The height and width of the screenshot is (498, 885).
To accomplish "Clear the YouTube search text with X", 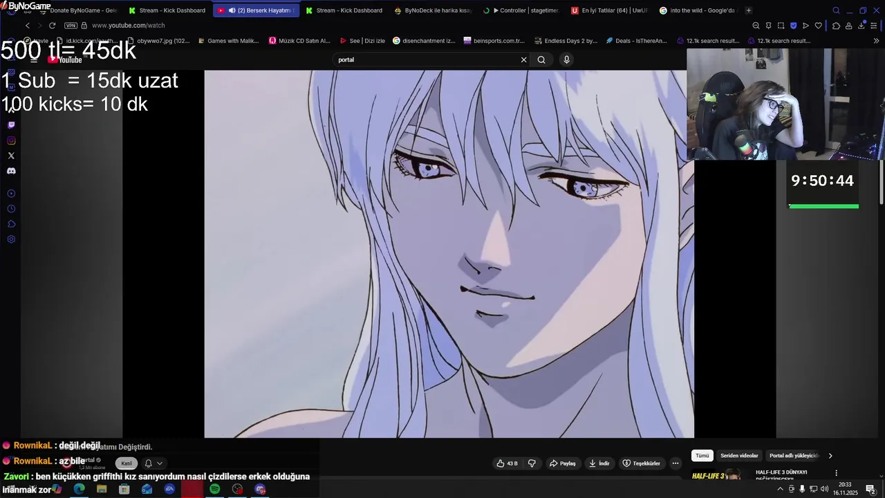I will 523,59.
